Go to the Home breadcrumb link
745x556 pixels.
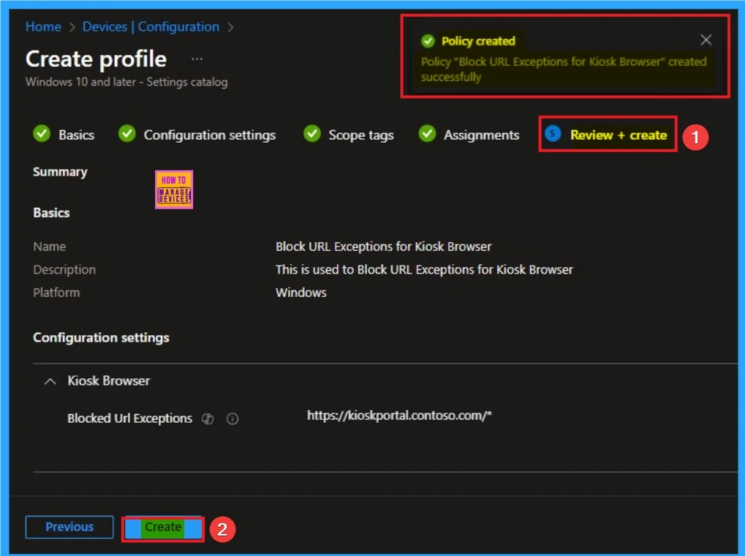click(x=43, y=27)
